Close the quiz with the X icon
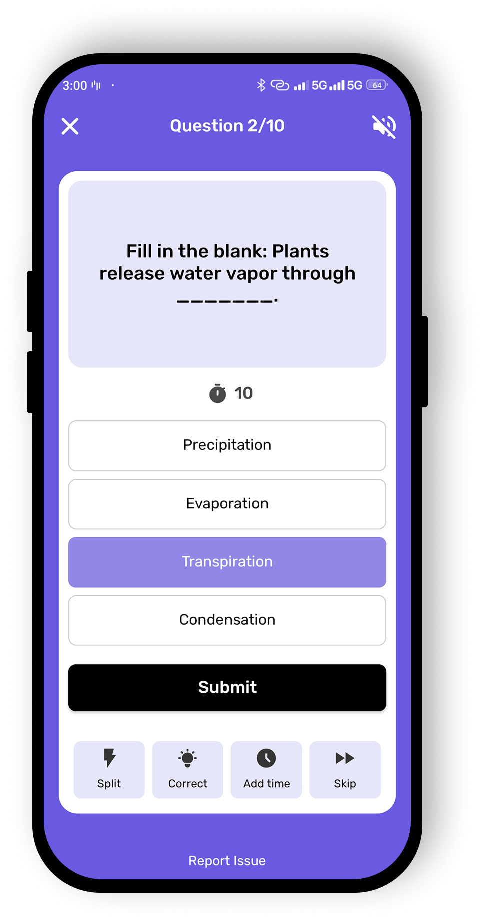The height and width of the screenshot is (921, 482). [x=70, y=126]
